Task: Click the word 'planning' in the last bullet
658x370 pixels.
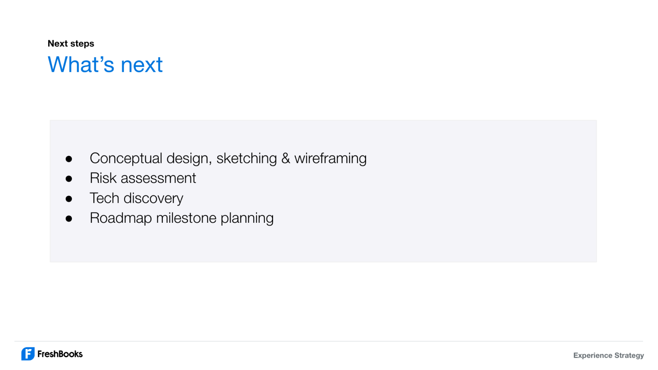Action: coord(247,218)
